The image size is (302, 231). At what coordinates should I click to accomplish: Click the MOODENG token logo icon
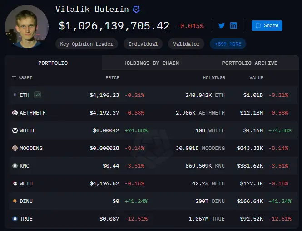pos(15,148)
